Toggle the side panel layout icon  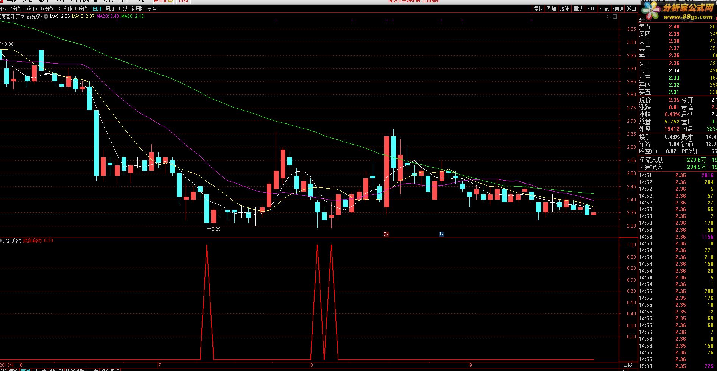point(615,17)
